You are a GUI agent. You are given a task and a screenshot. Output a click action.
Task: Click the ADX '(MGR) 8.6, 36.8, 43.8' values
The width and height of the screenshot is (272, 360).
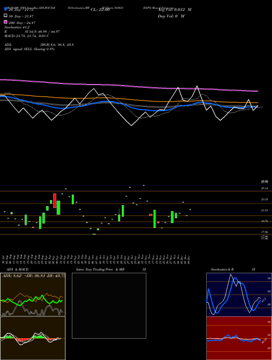(57, 45)
